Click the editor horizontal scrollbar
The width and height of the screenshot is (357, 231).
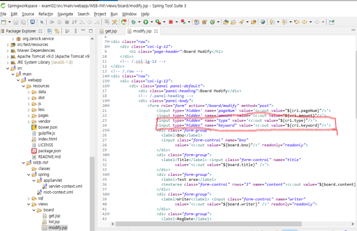pyautogui.click(x=209, y=224)
